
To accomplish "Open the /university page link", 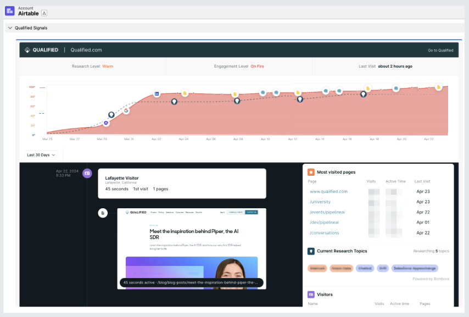I will pyautogui.click(x=320, y=202).
